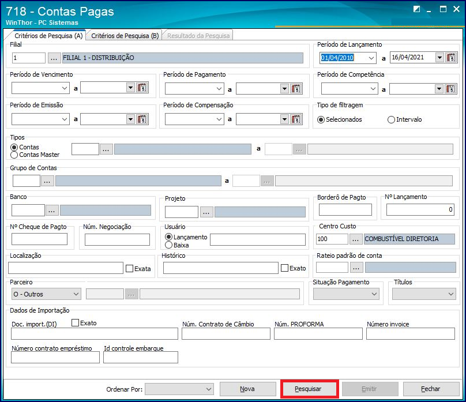Focus the Centro Custo code field

click(332, 239)
